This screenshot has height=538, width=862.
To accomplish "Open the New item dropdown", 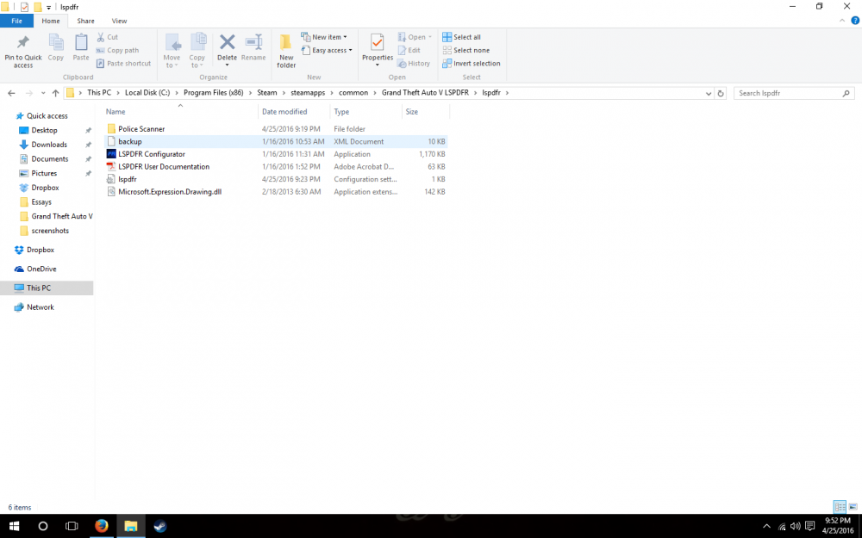I will 324,37.
